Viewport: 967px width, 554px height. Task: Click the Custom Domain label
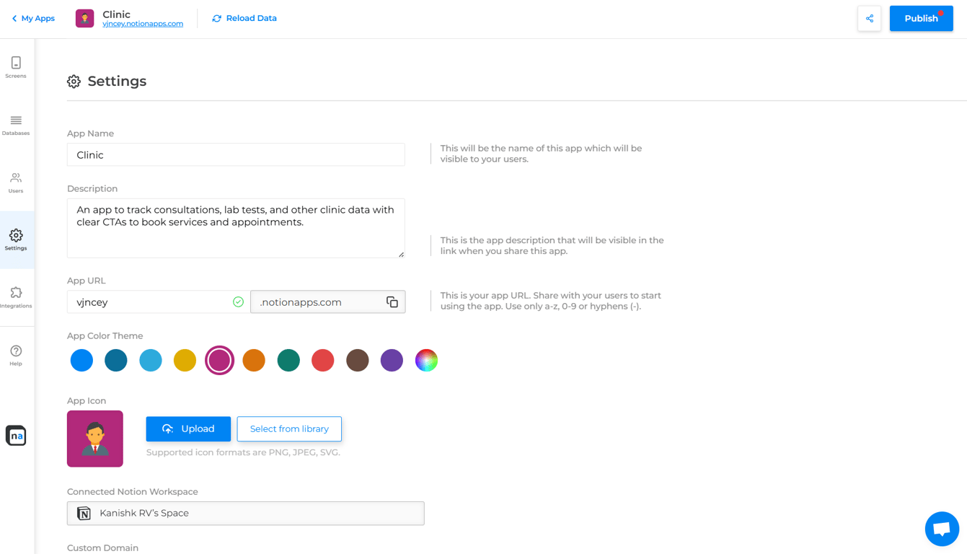click(102, 548)
